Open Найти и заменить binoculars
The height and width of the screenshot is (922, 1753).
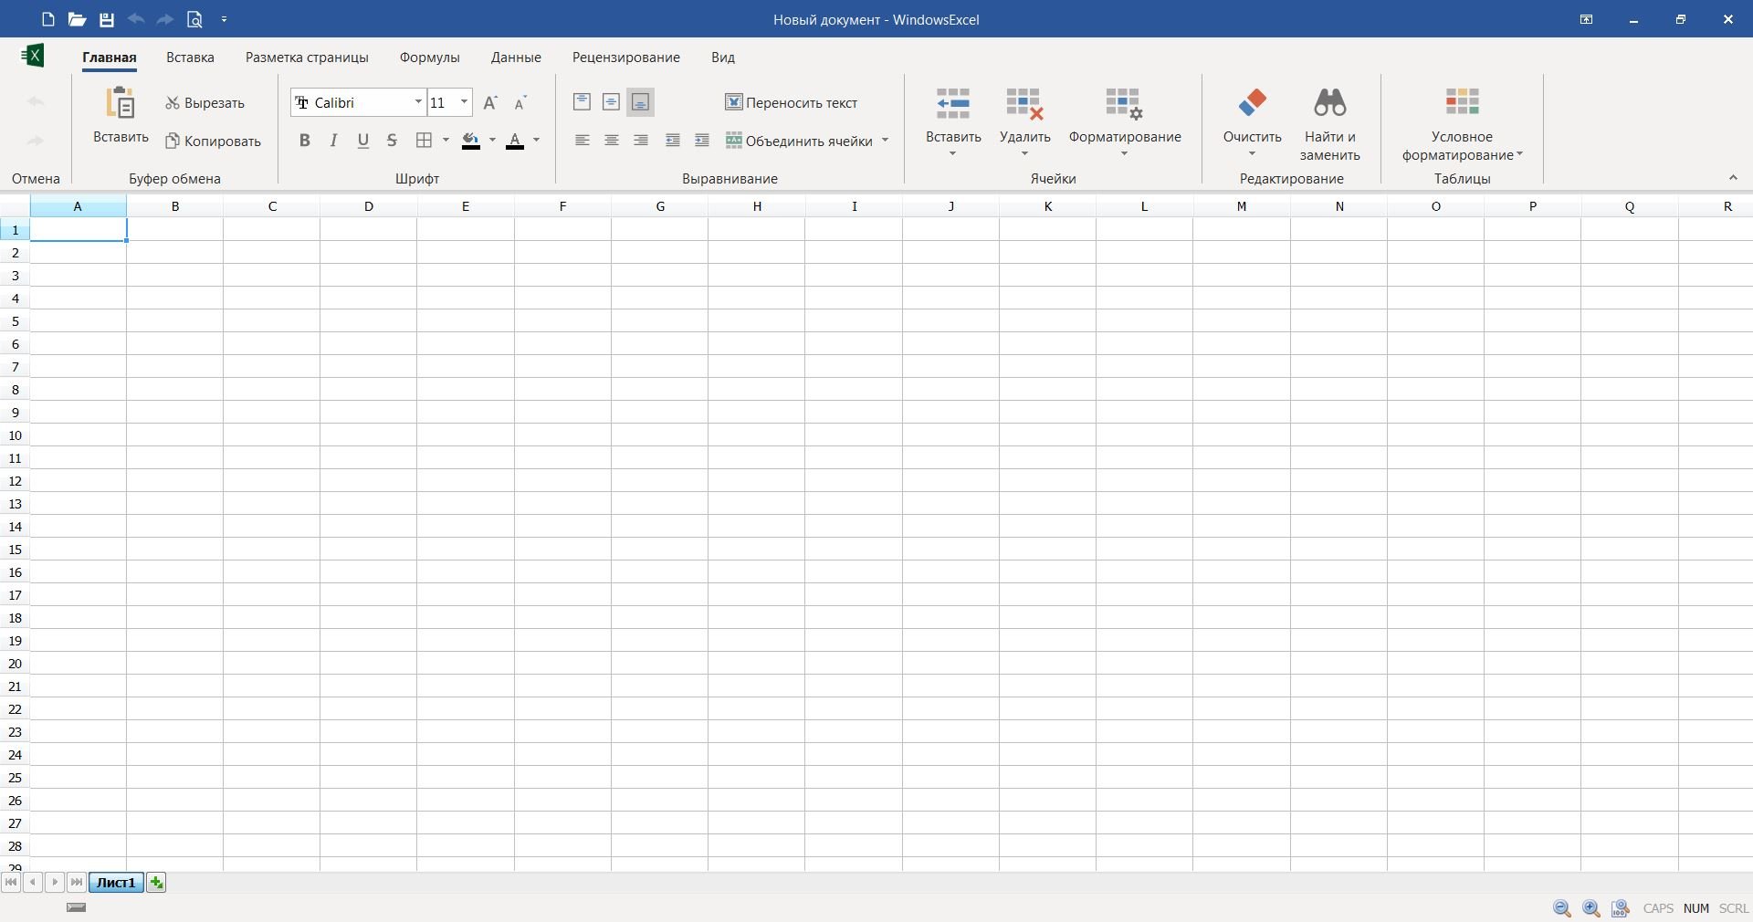point(1329,124)
